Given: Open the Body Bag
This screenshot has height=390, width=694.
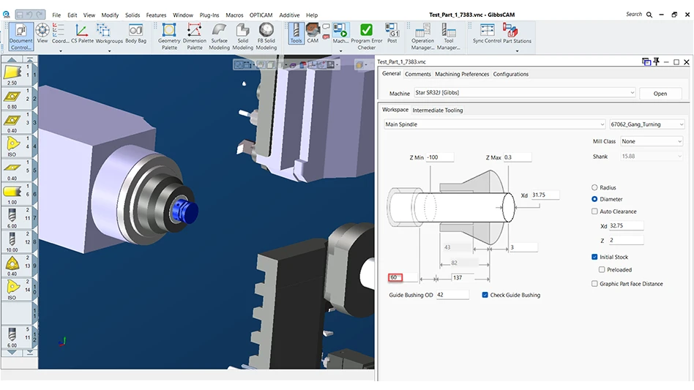Looking at the screenshot, I should [x=136, y=34].
